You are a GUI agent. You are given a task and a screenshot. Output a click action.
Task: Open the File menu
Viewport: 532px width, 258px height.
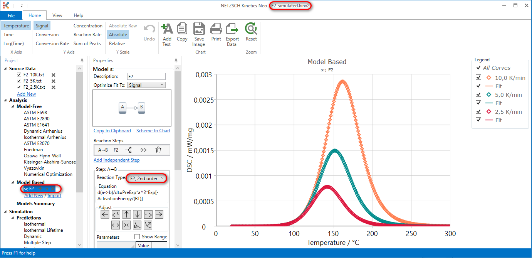click(12, 15)
